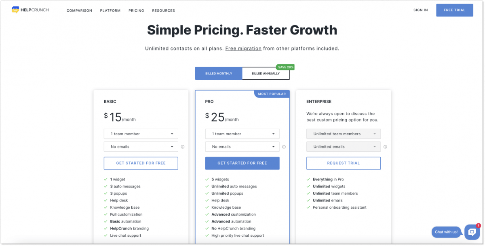The height and width of the screenshot is (246, 485).
Task: Click the Sign In link
Action: 420,10
